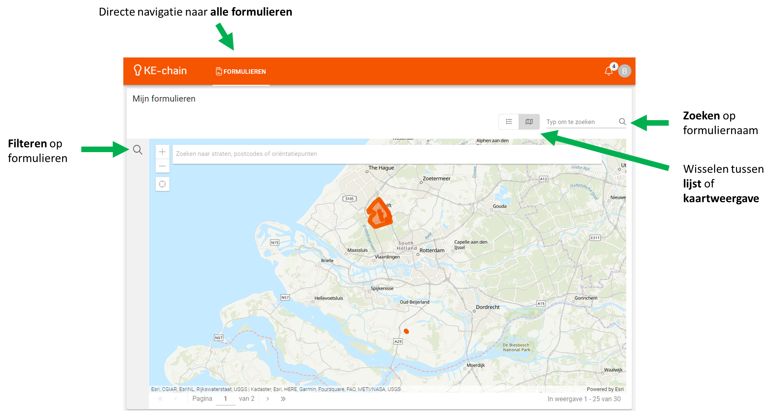The image size is (772, 411).
Task: Go to the next page
Action: (268, 399)
